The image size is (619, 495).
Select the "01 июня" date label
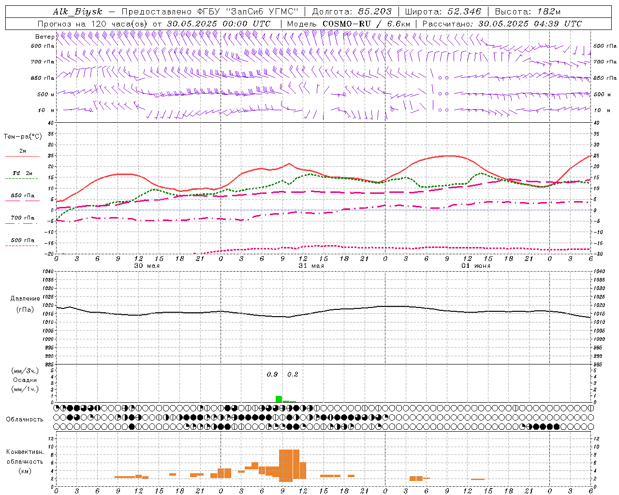point(475,266)
